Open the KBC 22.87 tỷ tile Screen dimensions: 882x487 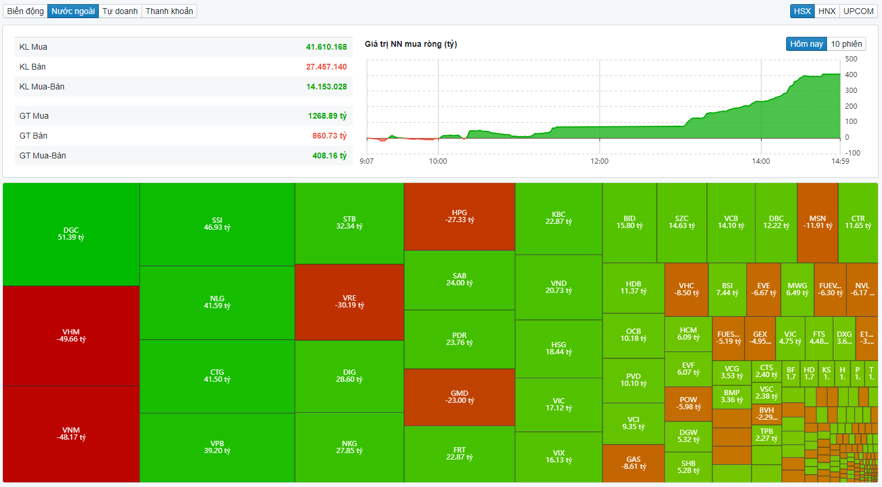[559, 218]
